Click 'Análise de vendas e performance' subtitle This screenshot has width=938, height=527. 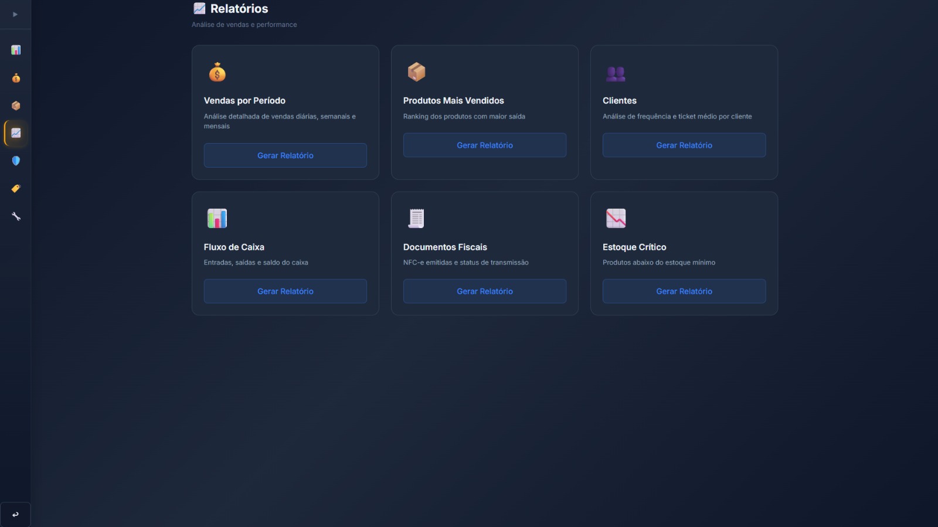coord(244,25)
